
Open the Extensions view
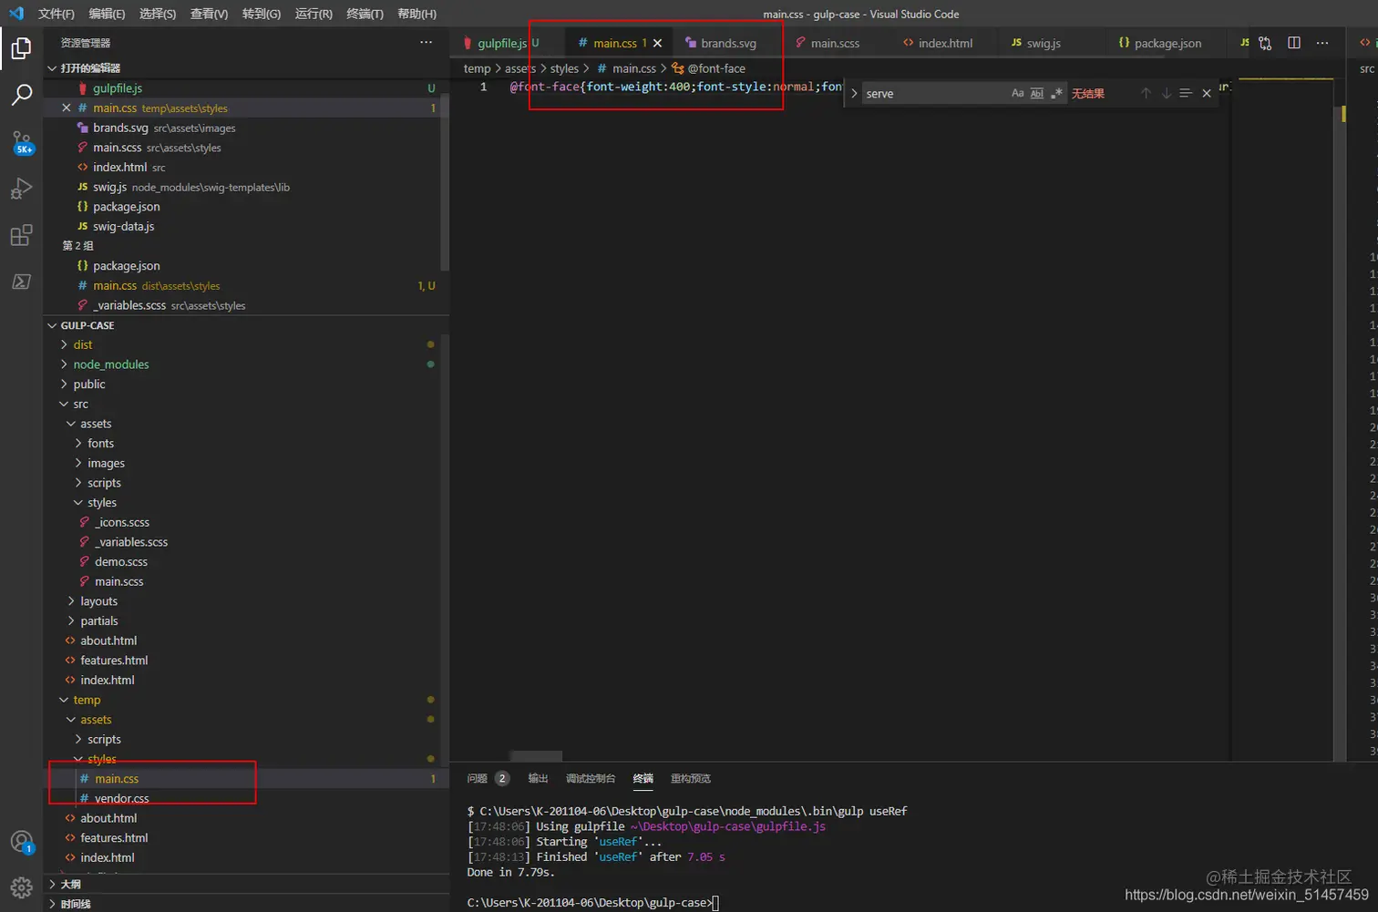pos(21,235)
